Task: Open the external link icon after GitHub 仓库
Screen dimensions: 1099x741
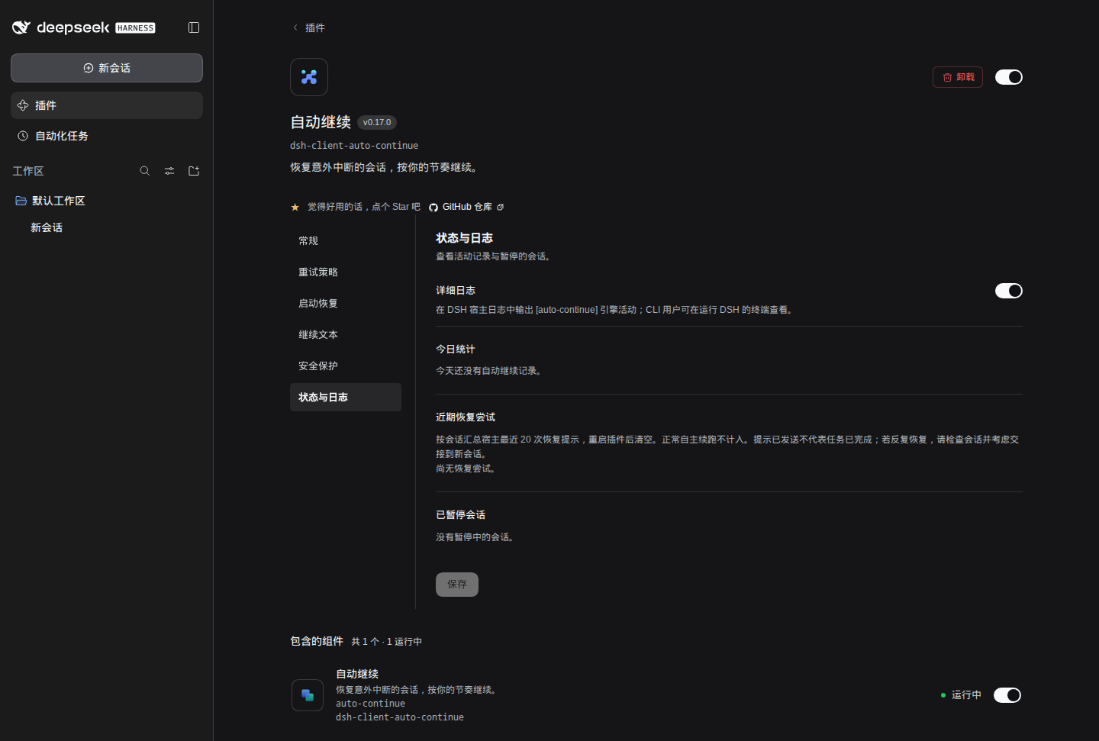Action: (501, 208)
